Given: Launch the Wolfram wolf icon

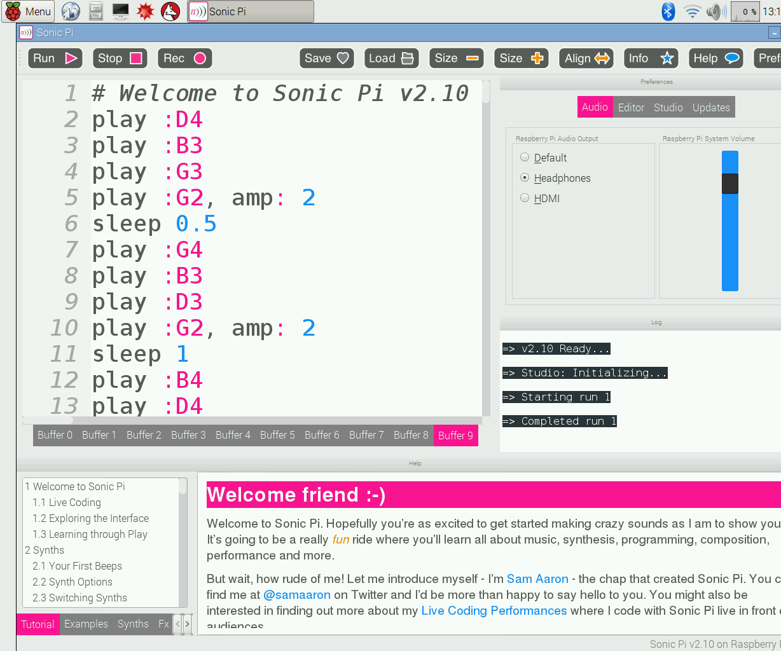Looking at the screenshot, I should (x=170, y=11).
